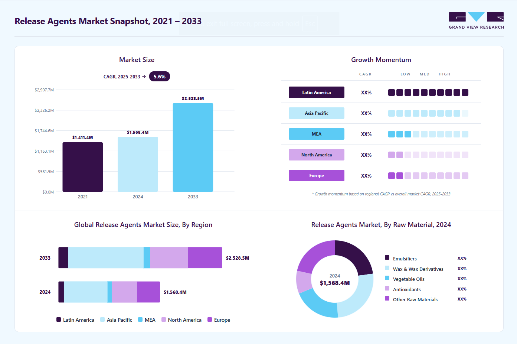Click the Growth Momentum panel title
This screenshot has width=517, height=344.
(x=381, y=60)
